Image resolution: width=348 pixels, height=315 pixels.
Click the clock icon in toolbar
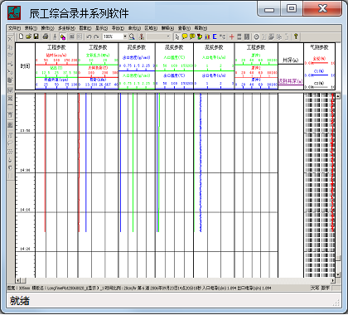pyautogui.click(x=256, y=36)
